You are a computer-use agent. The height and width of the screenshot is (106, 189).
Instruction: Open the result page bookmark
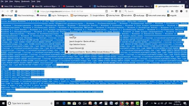click(139, 15)
